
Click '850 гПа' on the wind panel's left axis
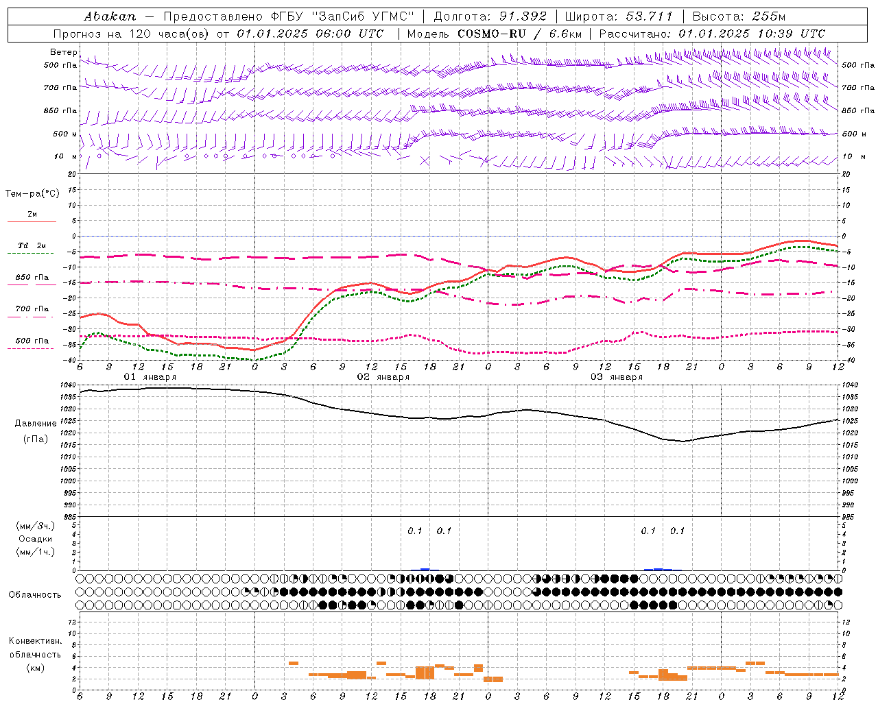[x=60, y=110]
